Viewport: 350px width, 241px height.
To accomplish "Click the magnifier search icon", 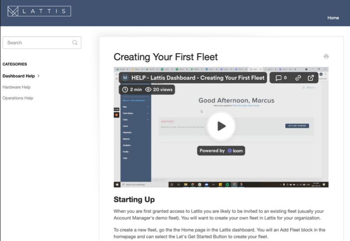I will [x=75, y=42].
